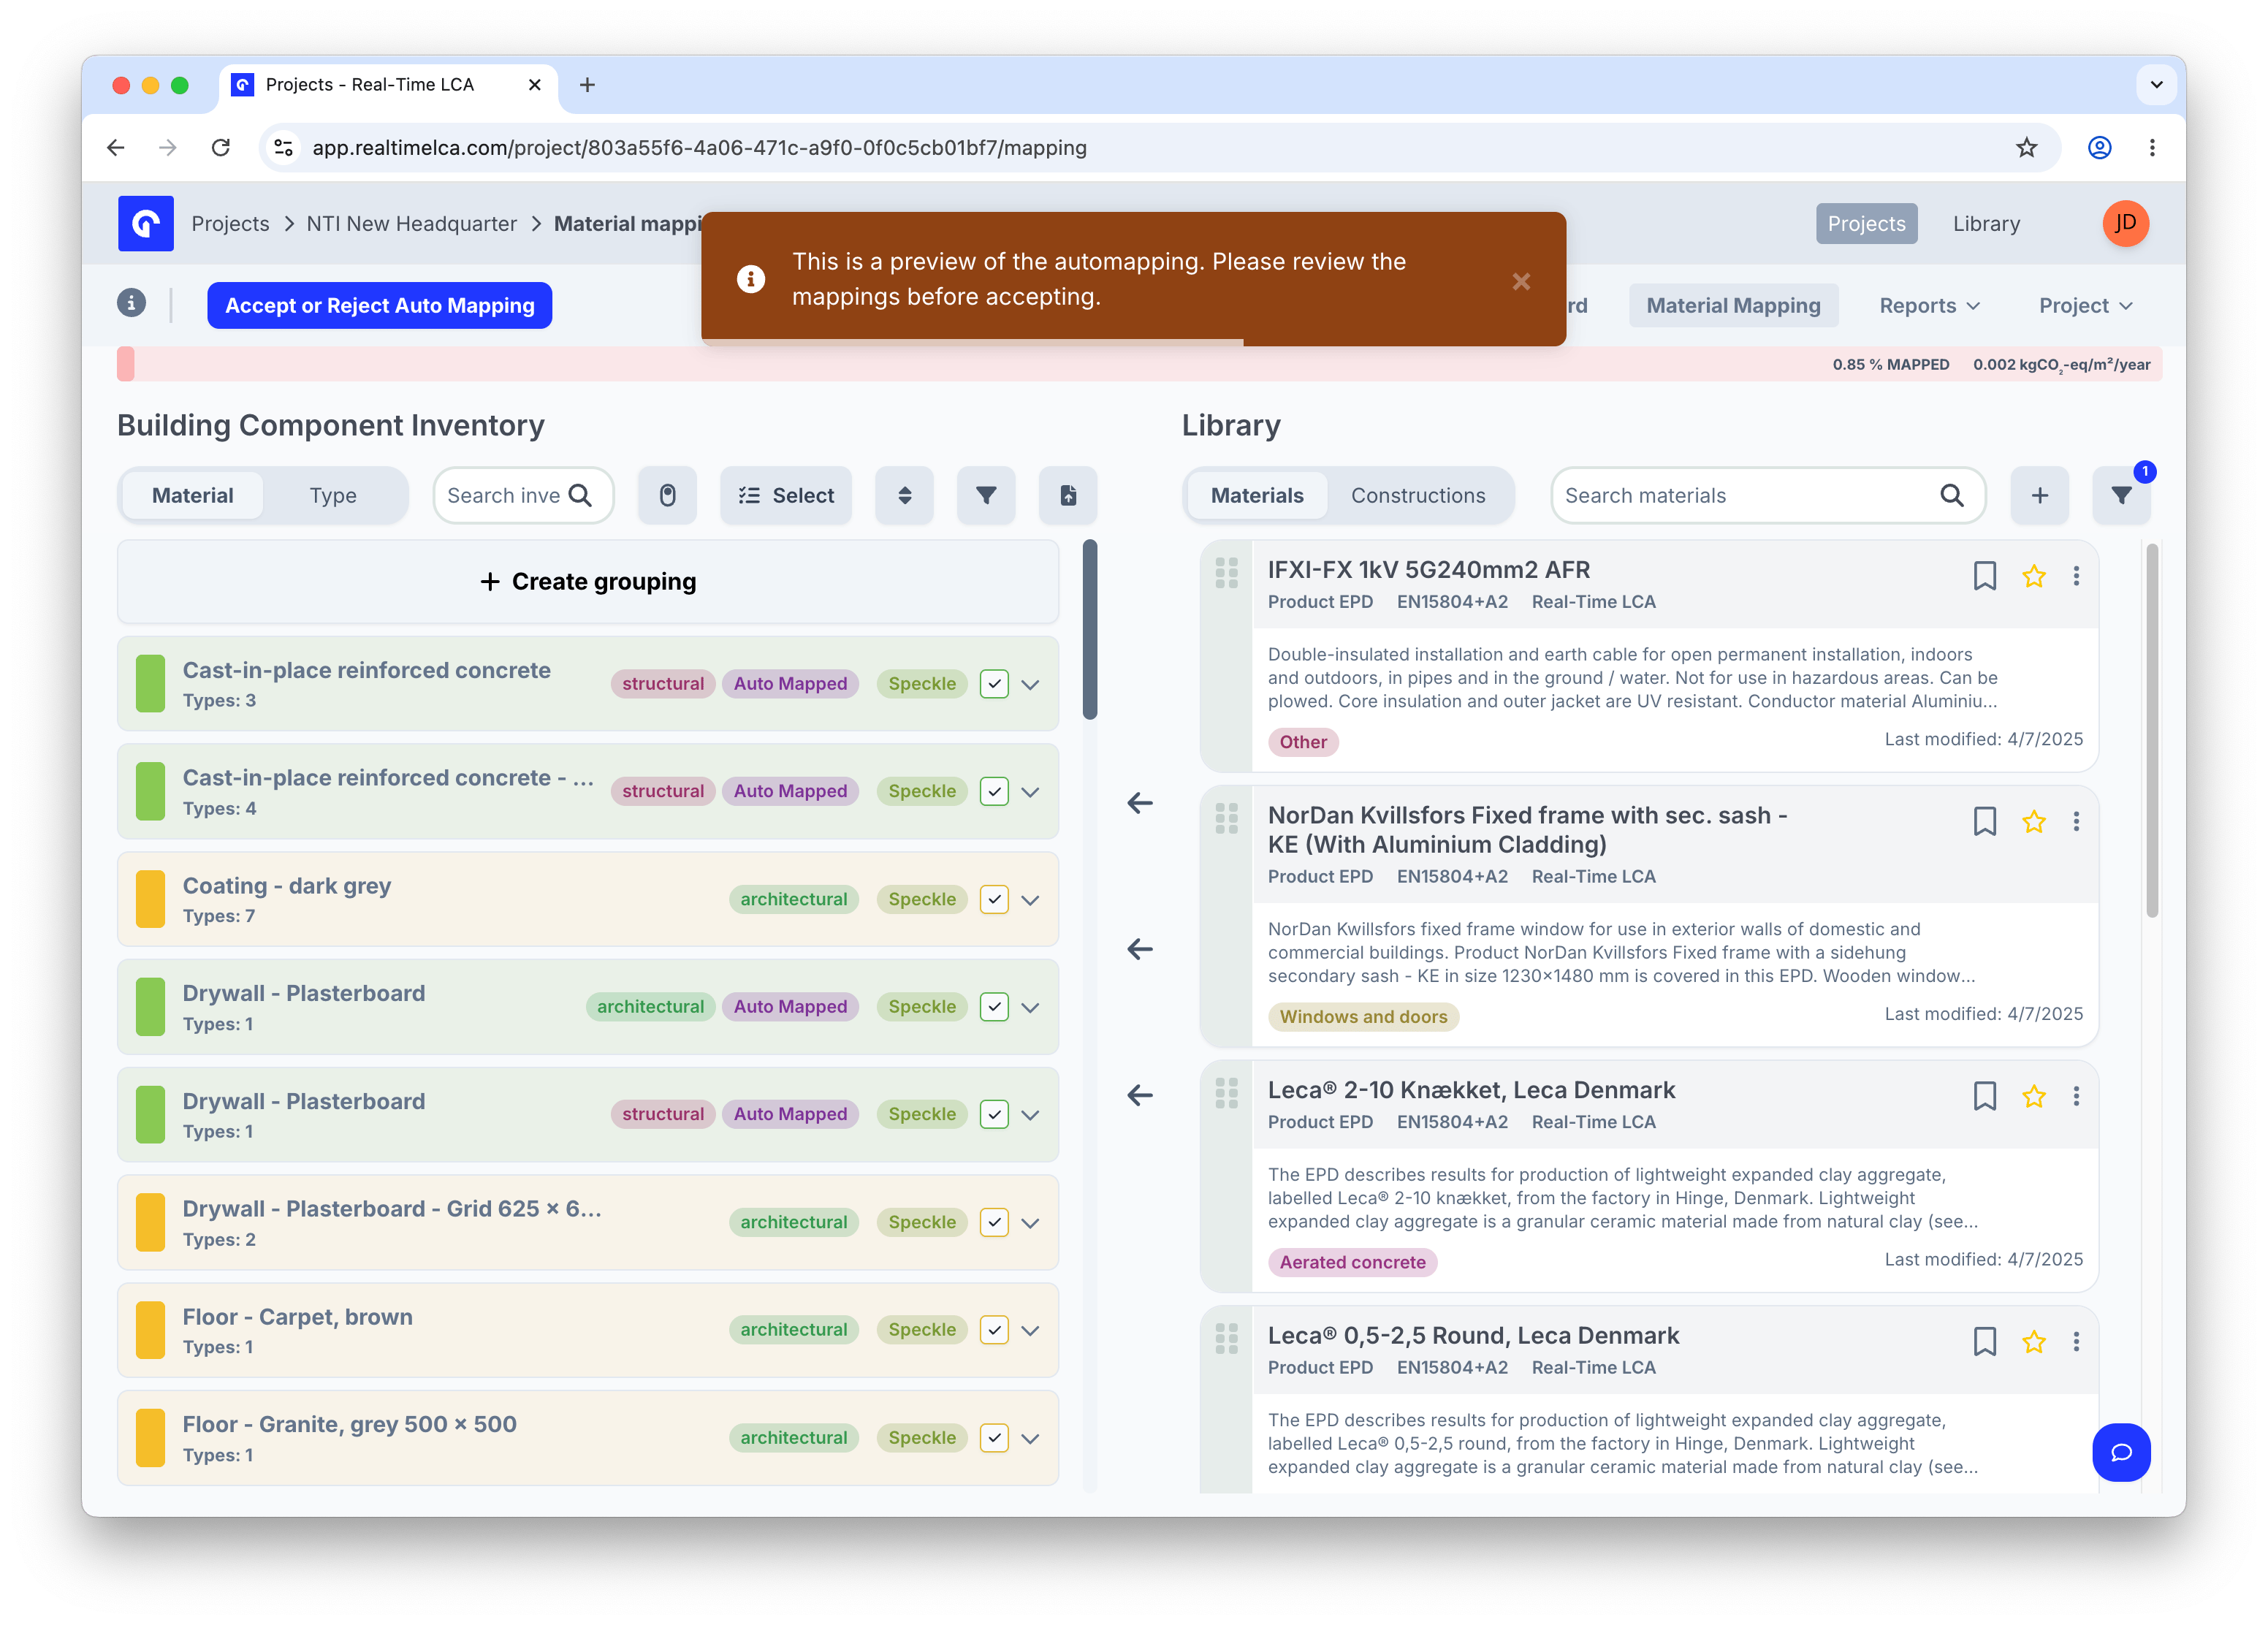The width and height of the screenshot is (2268, 1625).
Task: Switch library to Constructions tab
Action: pos(1417,495)
